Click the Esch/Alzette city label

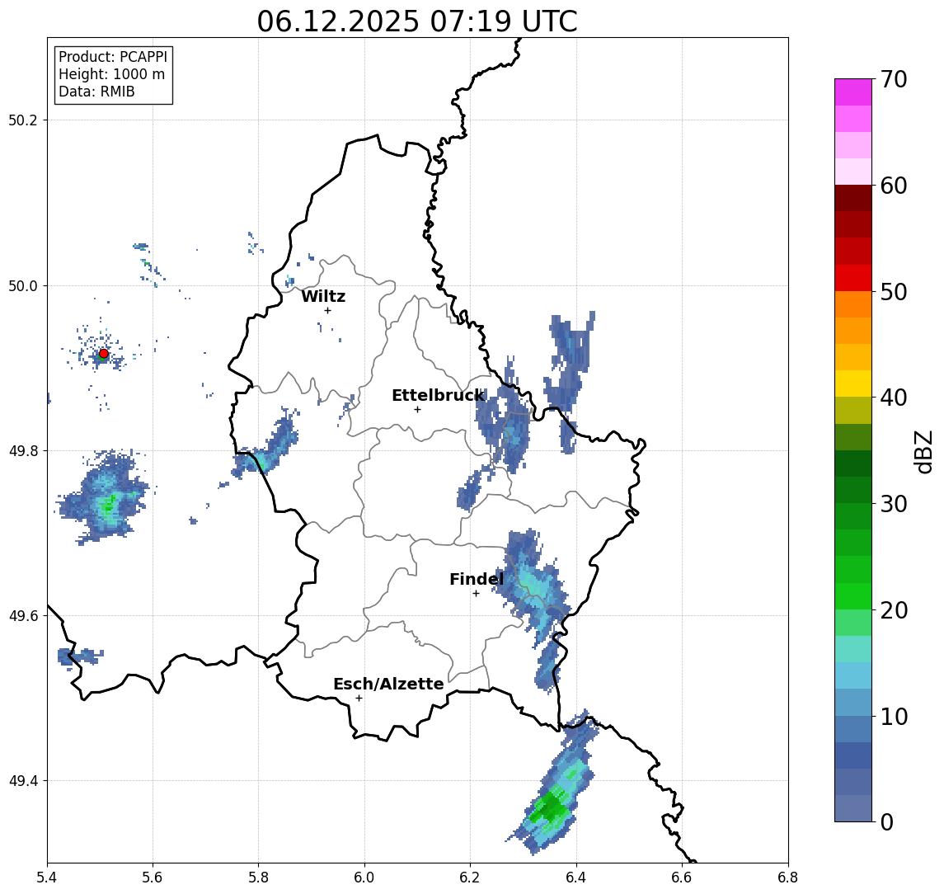click(388, 684)
